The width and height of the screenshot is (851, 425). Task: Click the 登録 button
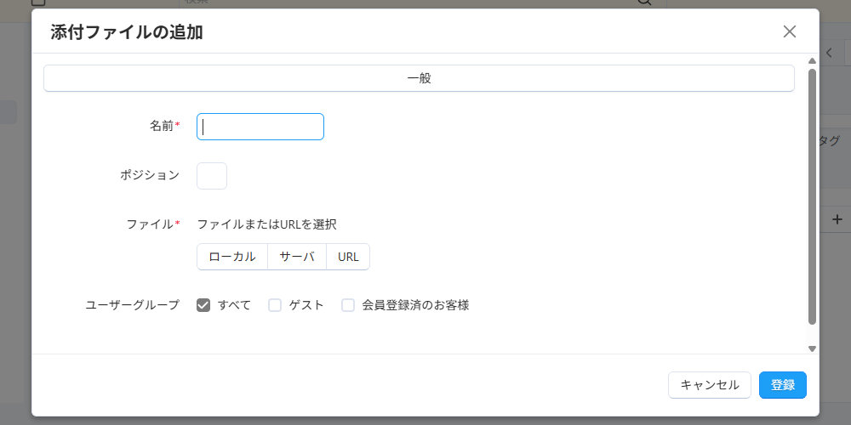tap(783, 385)
